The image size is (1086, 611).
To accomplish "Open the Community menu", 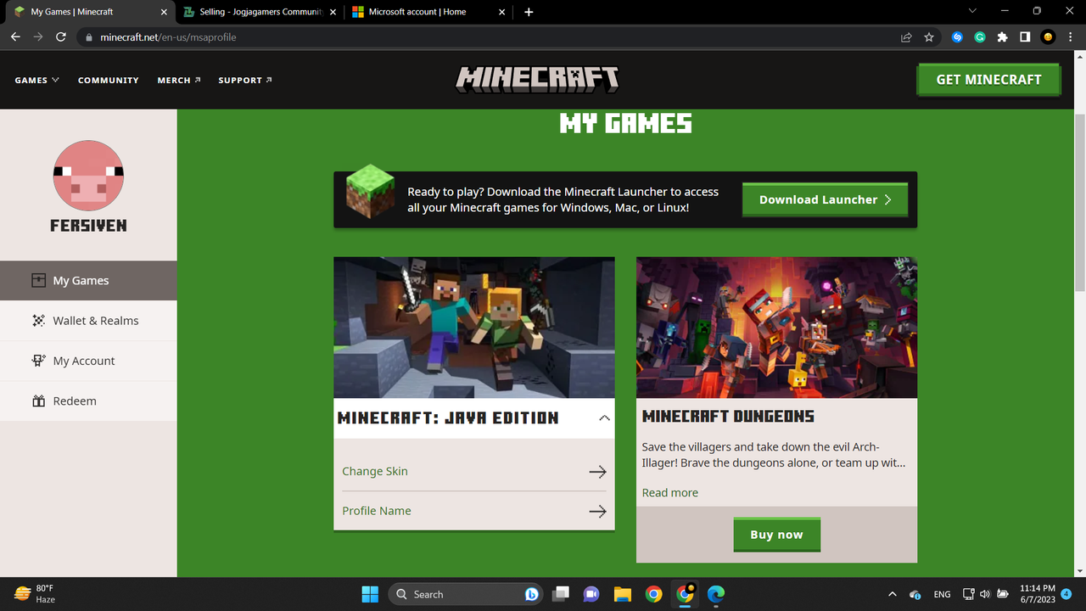I will (x=109, y=80).
